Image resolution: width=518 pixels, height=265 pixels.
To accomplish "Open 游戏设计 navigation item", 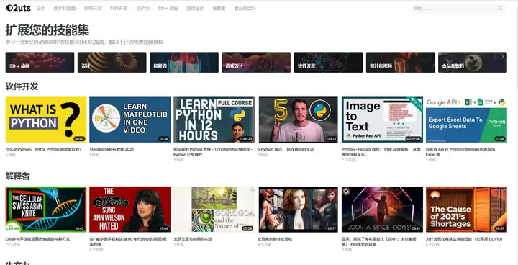I will pos(195,9).
